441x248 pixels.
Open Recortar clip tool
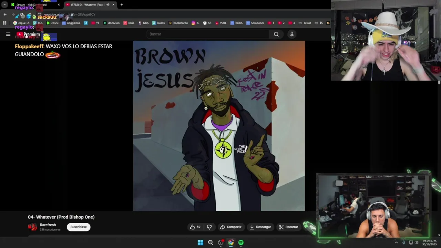click(x=288, y=227)
